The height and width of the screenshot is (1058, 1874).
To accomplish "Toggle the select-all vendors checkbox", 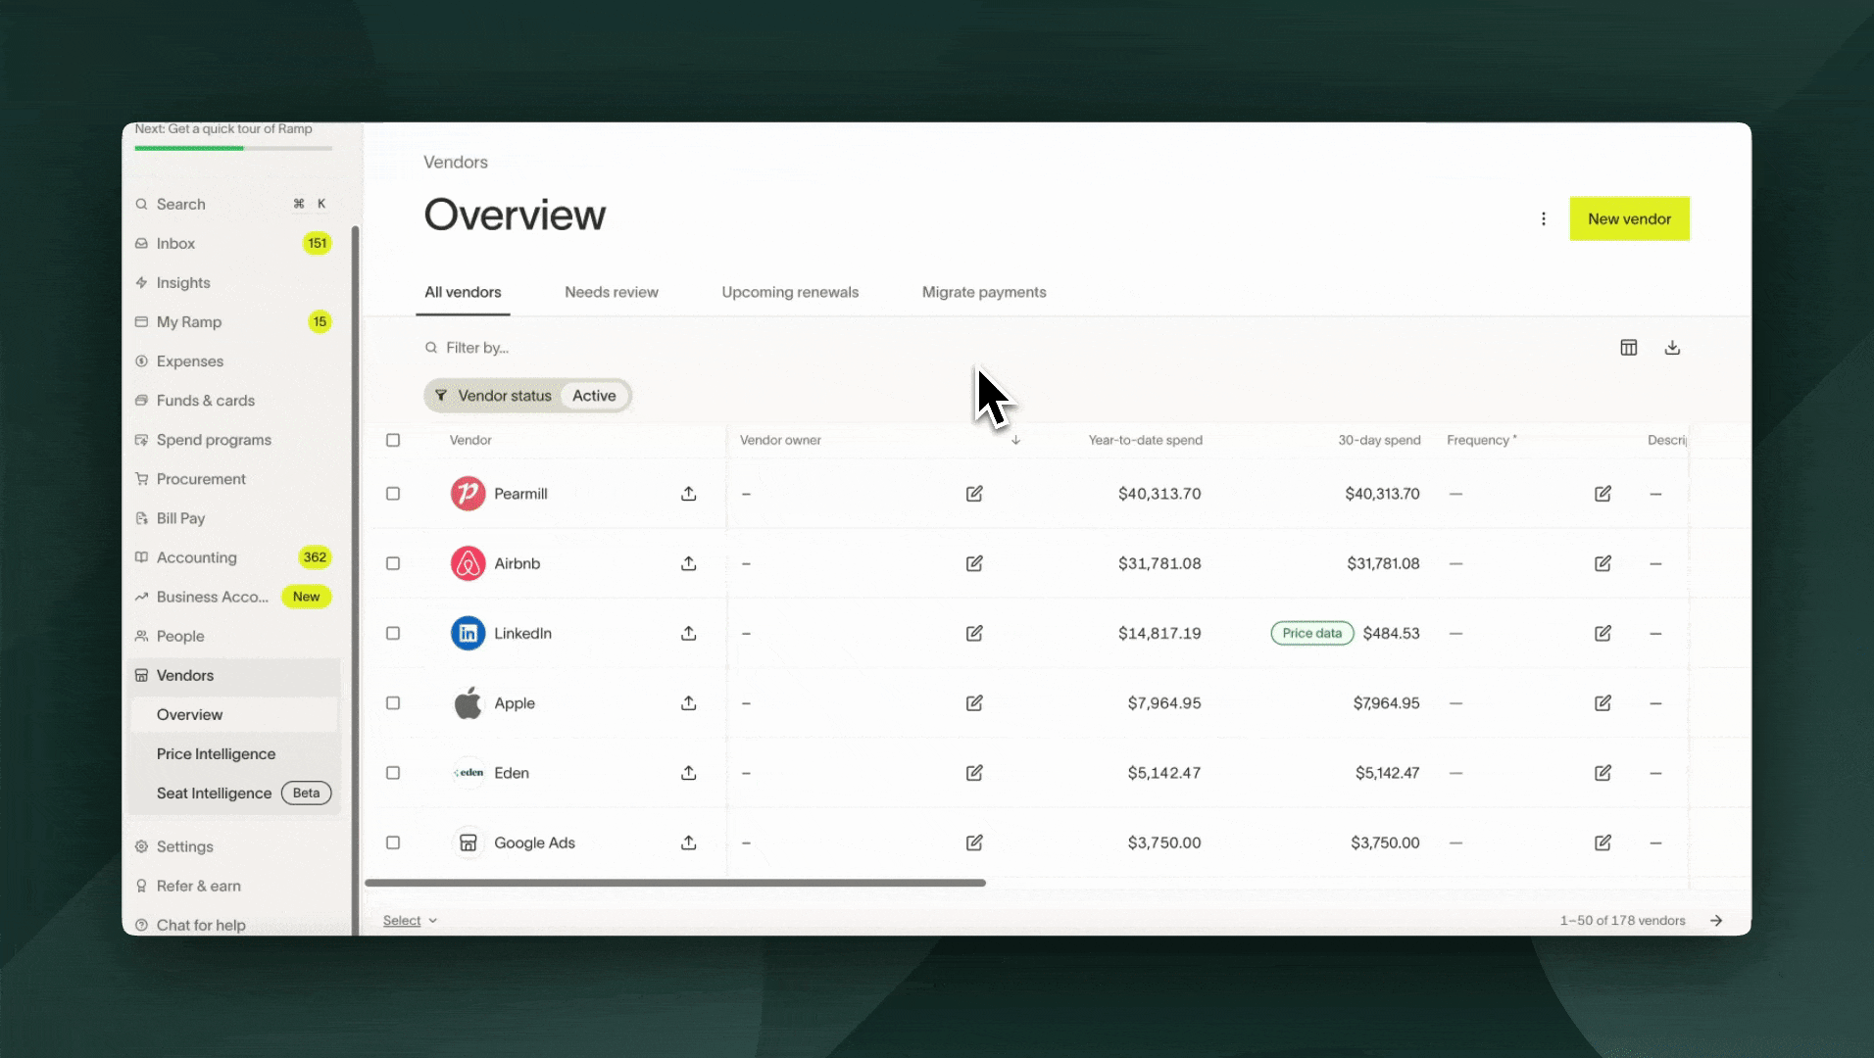I will click(393, 440).
